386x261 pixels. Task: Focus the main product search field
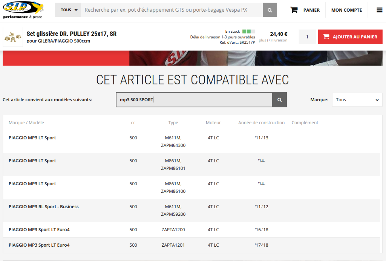pyautogui.click(x=172, y=10)
